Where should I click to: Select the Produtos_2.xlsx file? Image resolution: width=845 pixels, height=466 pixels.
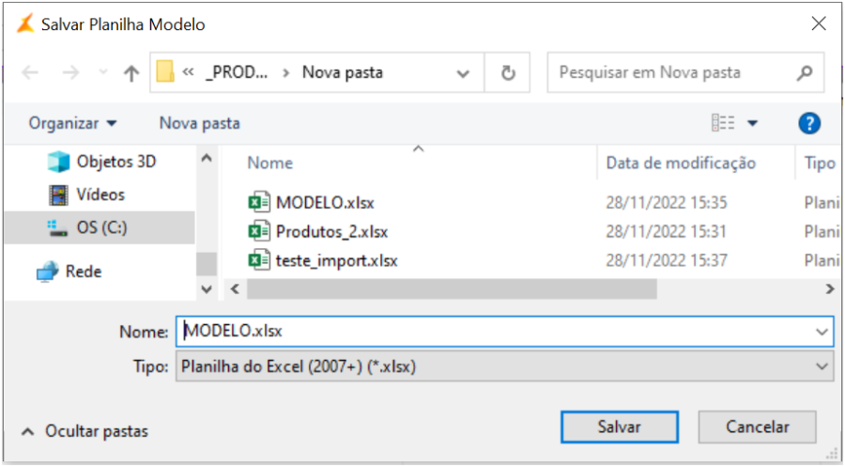330,231
